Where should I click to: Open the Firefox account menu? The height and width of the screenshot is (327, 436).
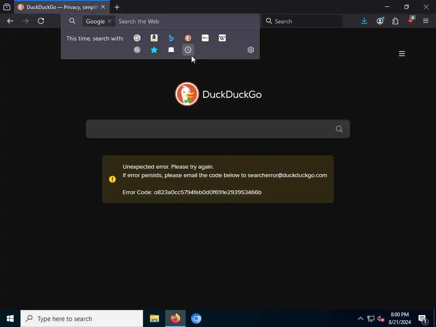tap(380, 21)
